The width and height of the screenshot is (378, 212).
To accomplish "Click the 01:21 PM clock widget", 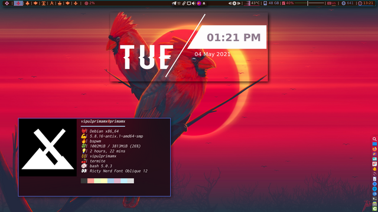I will click(x=234, y=37).
